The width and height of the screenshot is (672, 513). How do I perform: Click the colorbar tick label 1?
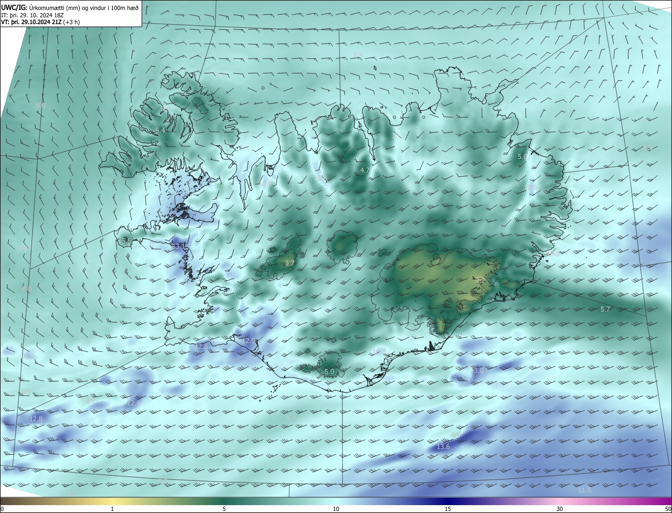pos(112,509)
